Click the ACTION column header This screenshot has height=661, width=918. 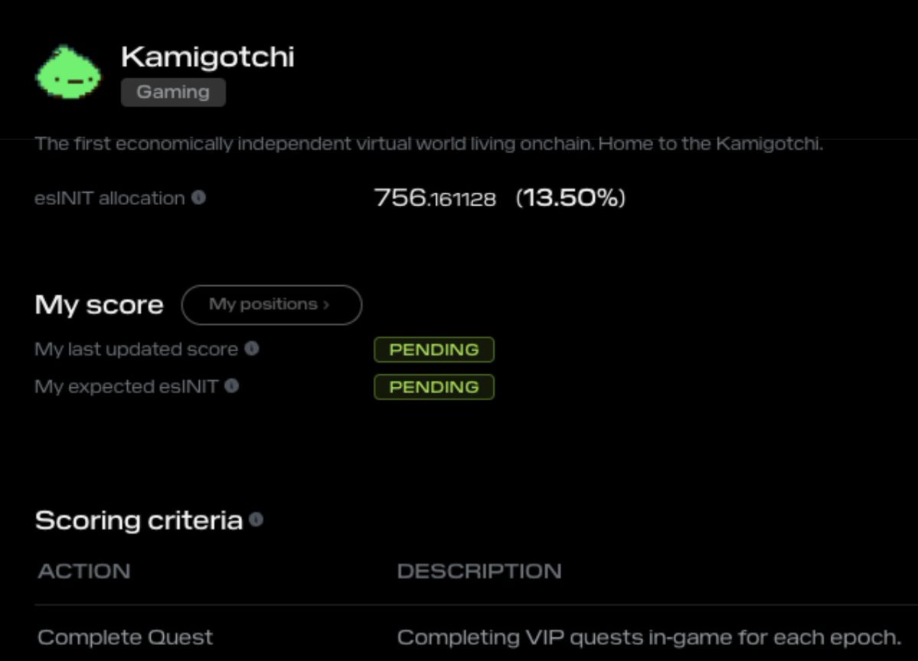(84, 571)
